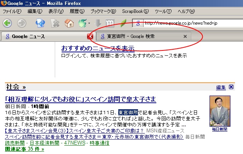Go back with the green Back arrow

coord(7,24)
